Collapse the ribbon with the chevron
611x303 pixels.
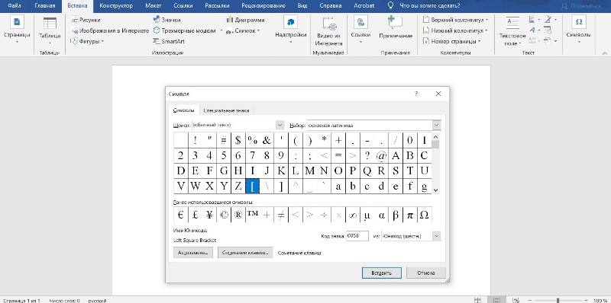(x=604, y=53)
